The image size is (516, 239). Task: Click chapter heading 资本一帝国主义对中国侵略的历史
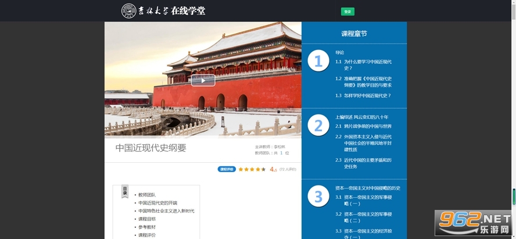368,188
